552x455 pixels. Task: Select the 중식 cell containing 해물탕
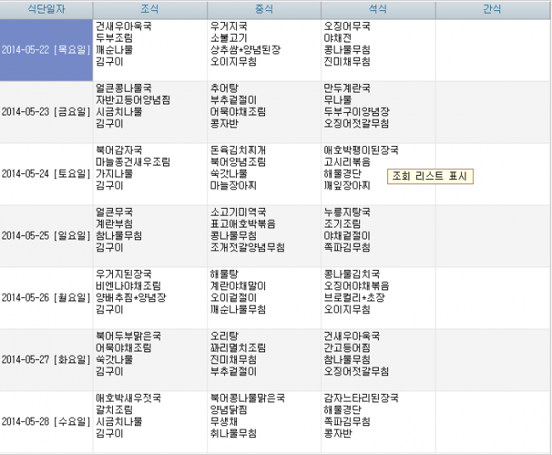263,298
